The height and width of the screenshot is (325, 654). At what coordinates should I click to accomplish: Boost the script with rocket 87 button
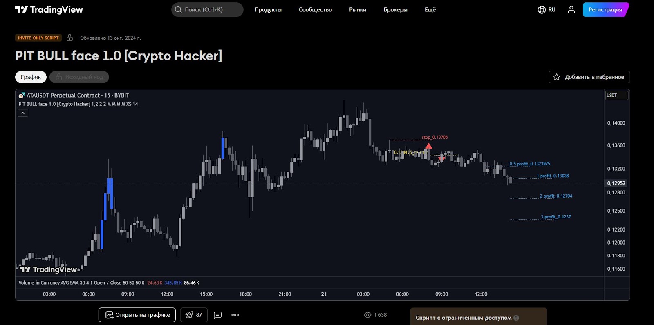[x=194, y=315]
